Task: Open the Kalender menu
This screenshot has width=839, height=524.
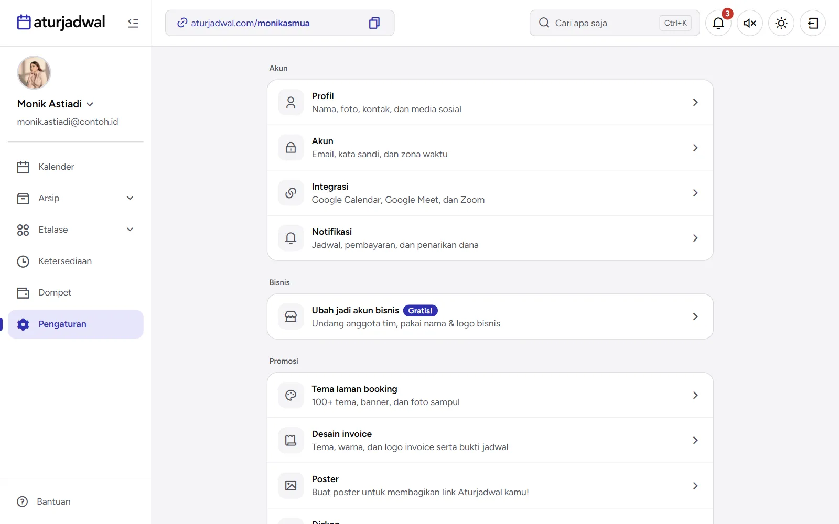Action: 76,167
